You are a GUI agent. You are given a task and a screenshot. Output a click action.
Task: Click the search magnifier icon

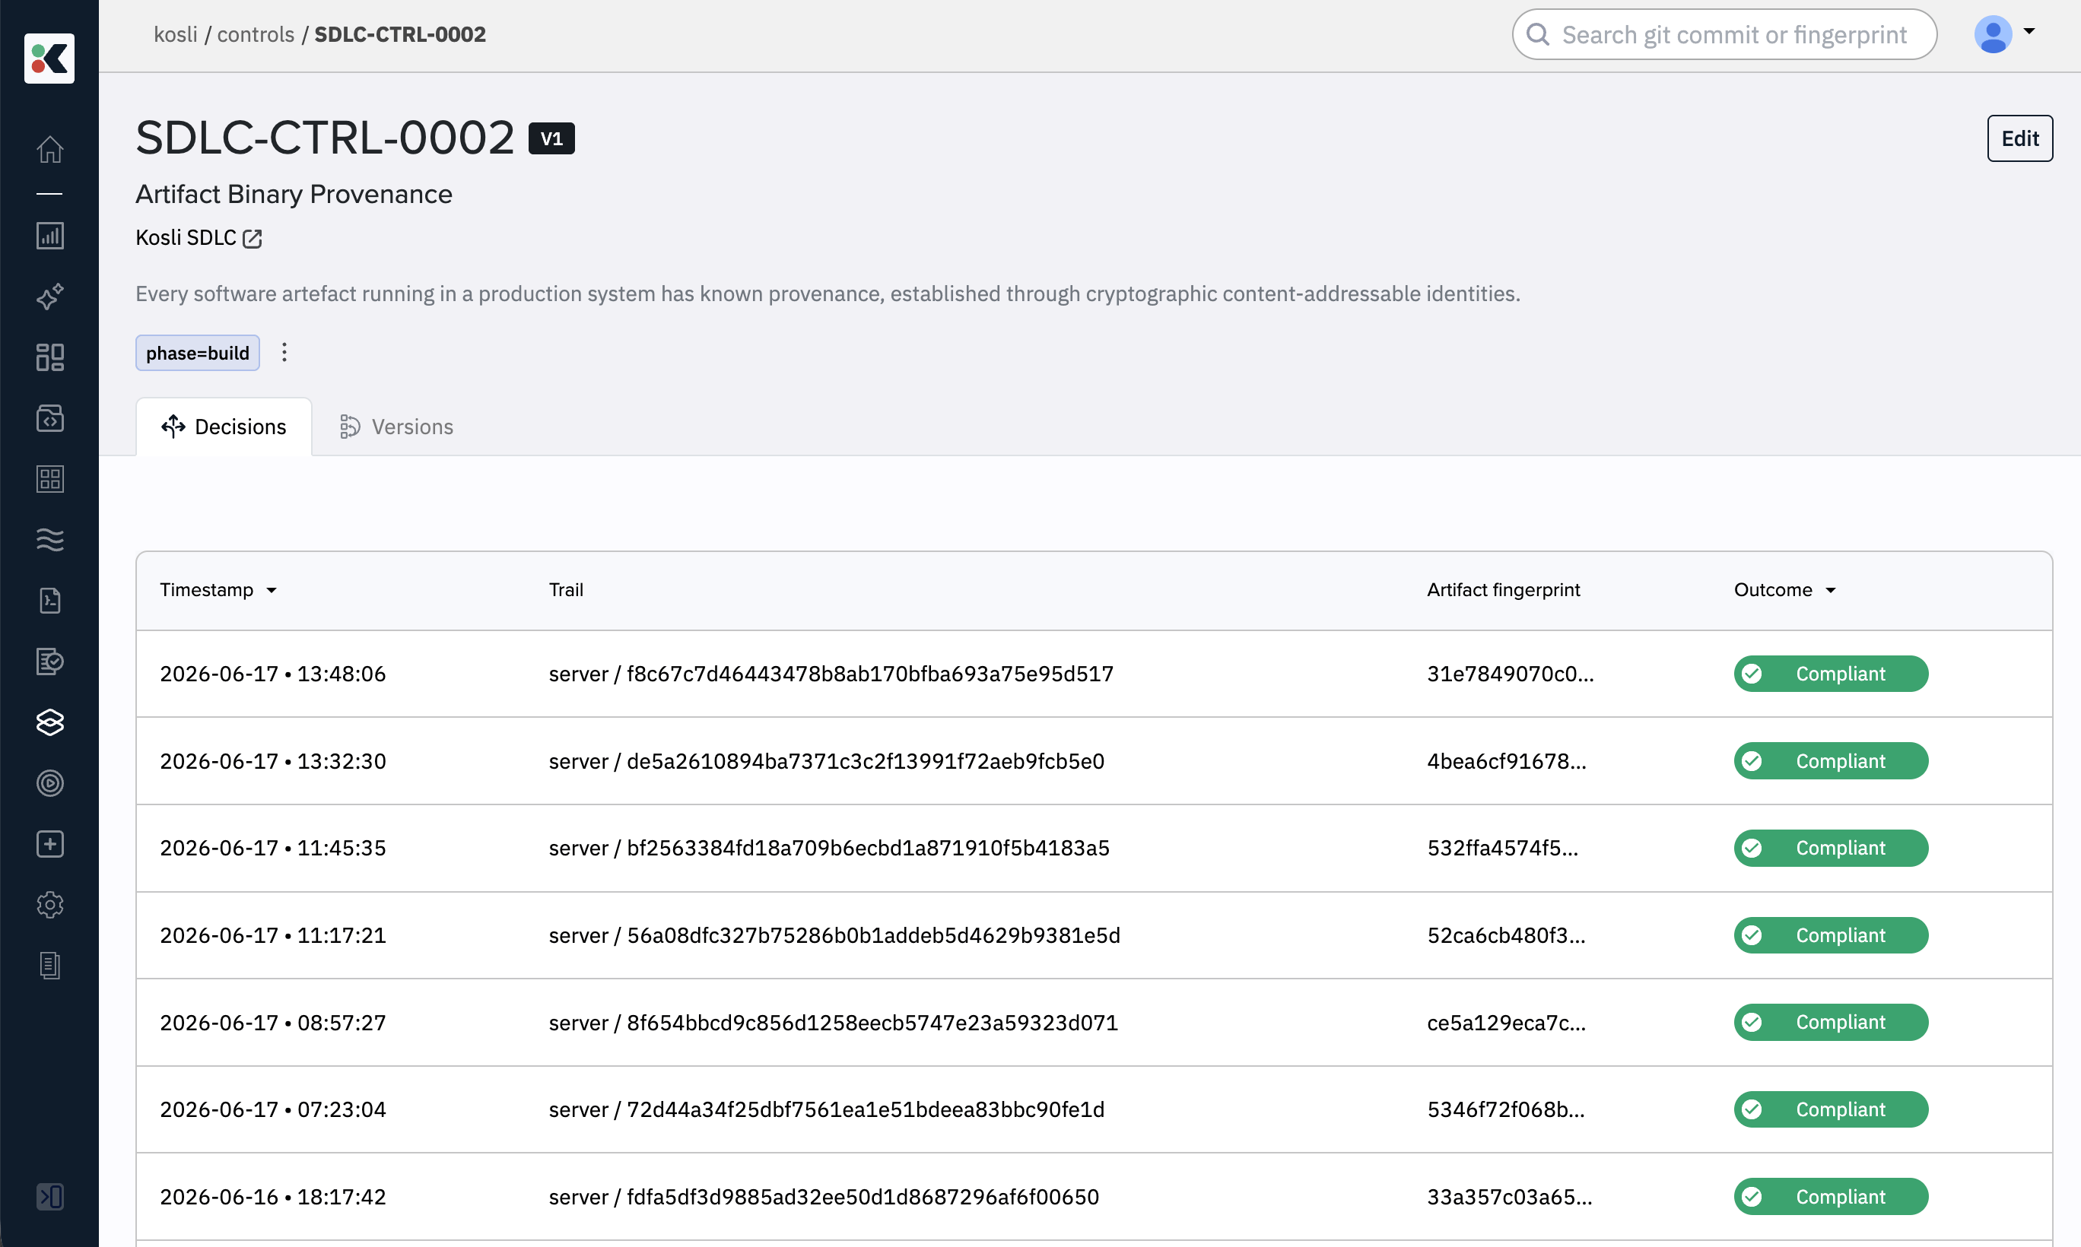pyautogui.click(x=1537, y=34)
